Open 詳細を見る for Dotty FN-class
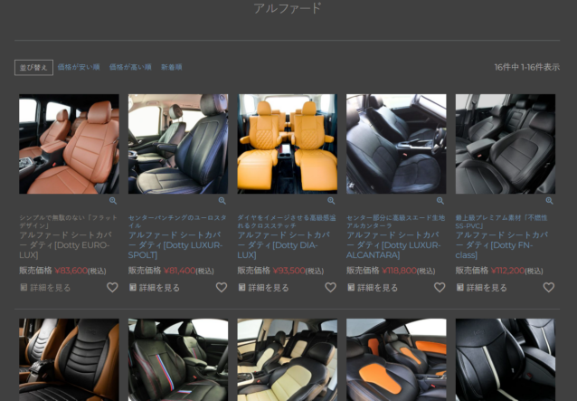Screen dimensions: 577x401 pos(481,288)
